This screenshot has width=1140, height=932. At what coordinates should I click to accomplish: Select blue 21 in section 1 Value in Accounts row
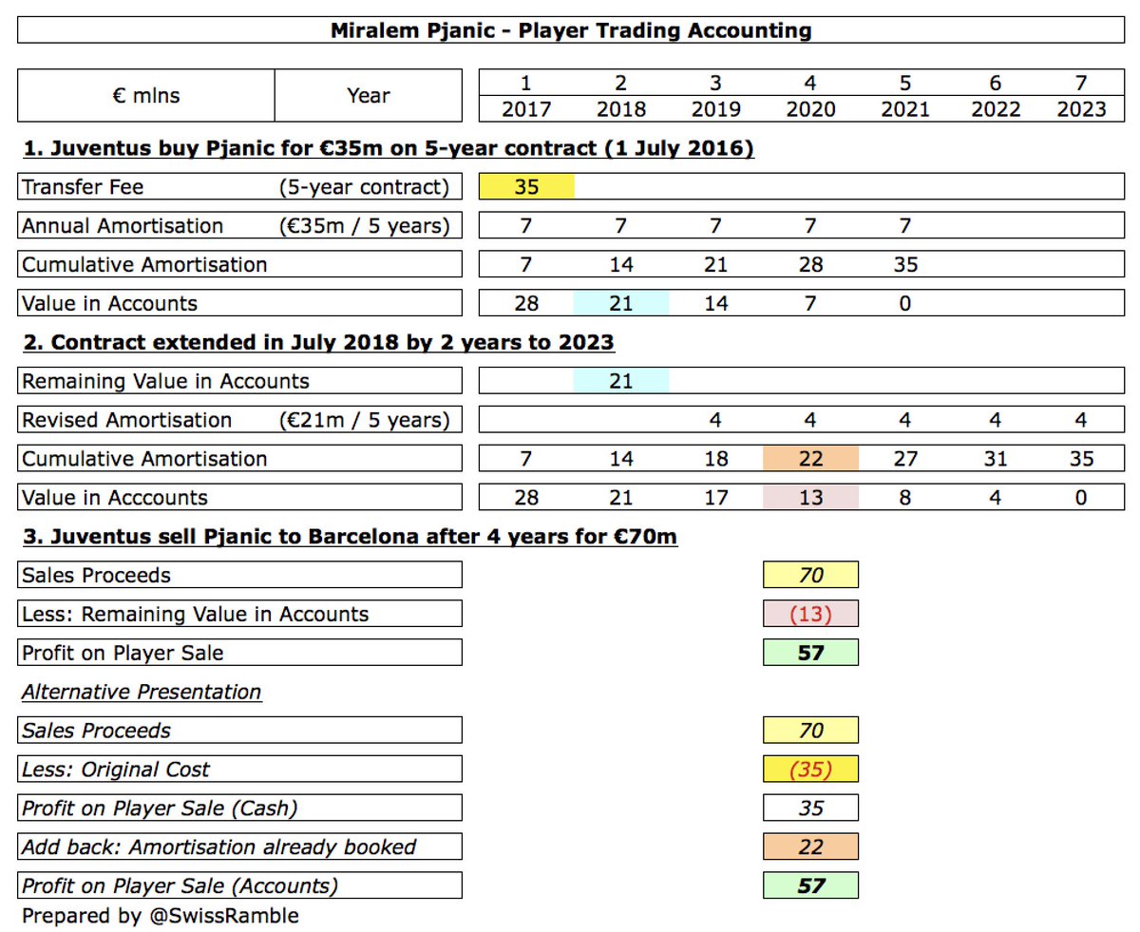point(621,304)
